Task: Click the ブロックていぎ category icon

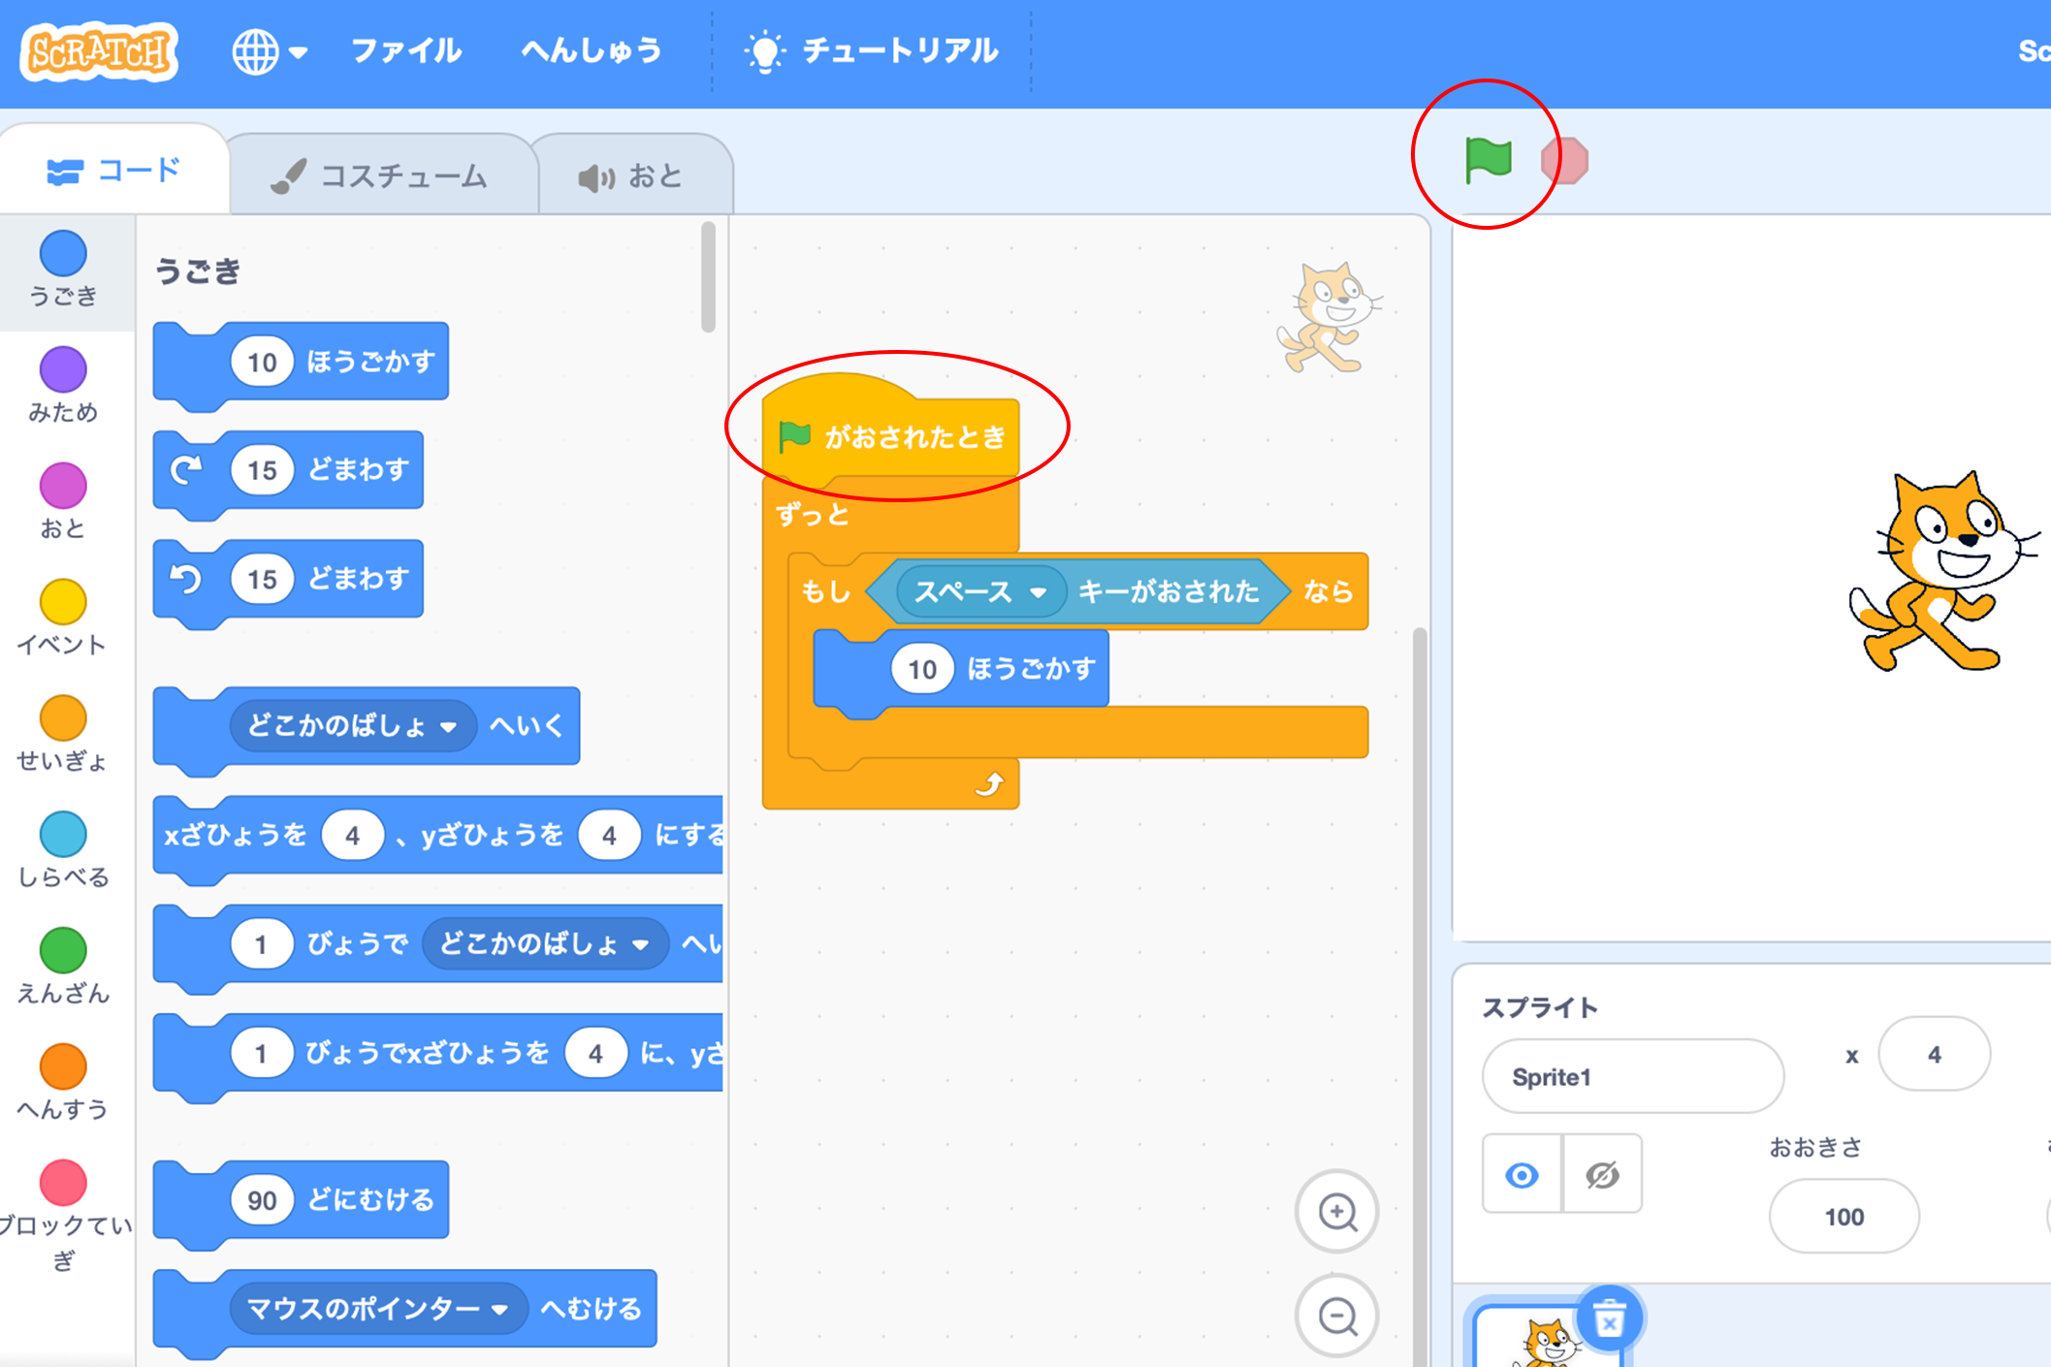Action: pos(62,1185)
